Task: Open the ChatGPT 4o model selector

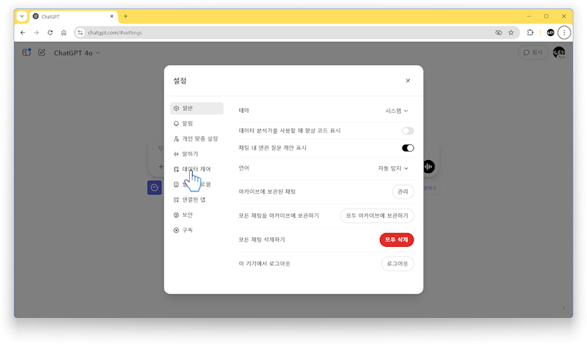Action: 77,53
